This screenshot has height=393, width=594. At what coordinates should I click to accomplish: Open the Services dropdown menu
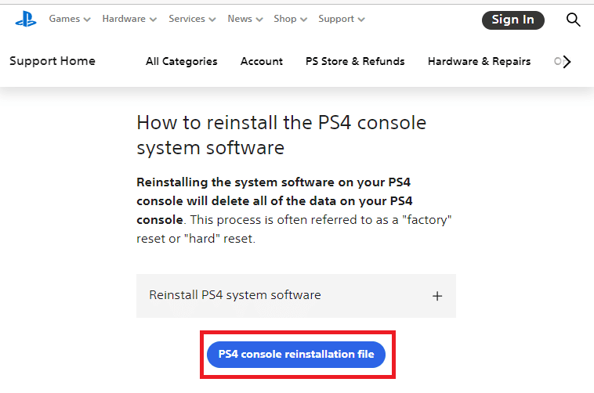click(192, 19)
